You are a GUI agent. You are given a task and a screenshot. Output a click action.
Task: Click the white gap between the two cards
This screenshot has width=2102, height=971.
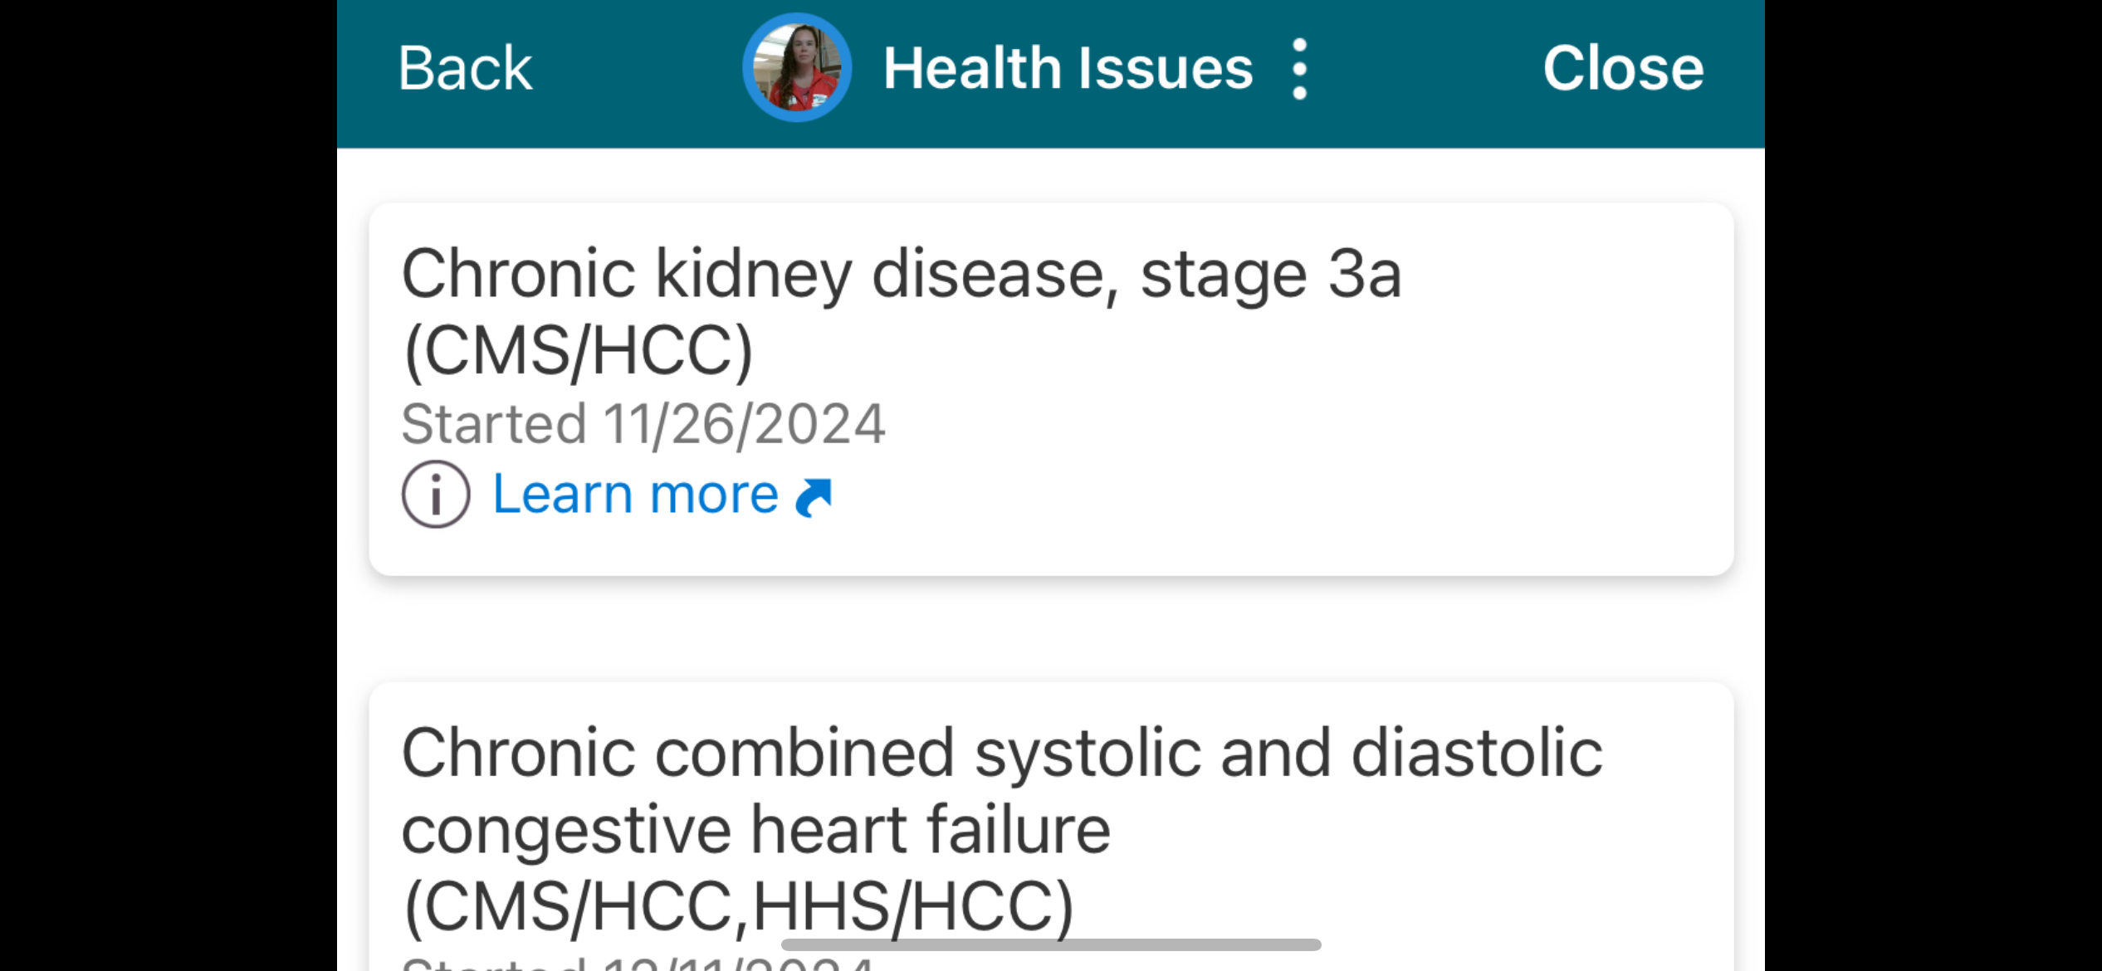click(x=1051, y=629)
